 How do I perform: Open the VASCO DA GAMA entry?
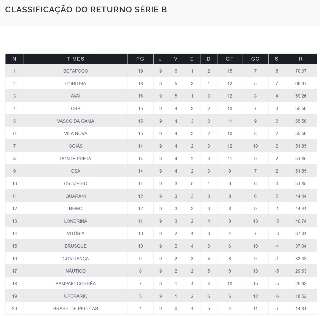click(x=75, y=121)
